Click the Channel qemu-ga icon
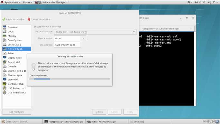The width and height of the screenshot is (220, 124). tap(5, 71)
